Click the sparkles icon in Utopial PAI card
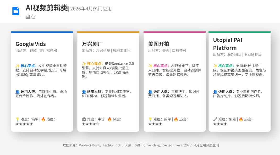Screen dimensions: 280x155 215,66
